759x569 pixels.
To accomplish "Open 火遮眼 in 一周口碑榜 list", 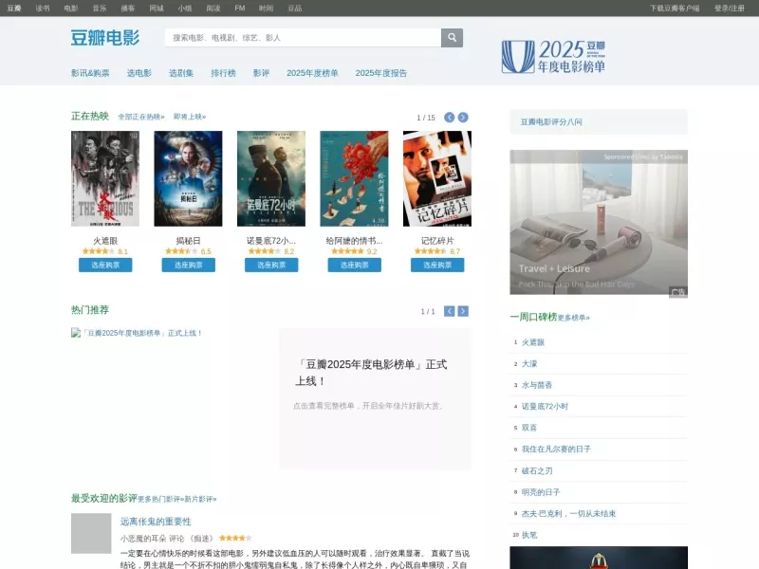I will point(533,342).
